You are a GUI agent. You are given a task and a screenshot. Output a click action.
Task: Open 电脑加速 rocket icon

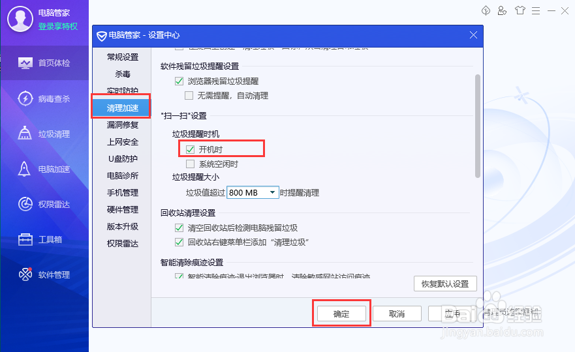pos(24,169)
